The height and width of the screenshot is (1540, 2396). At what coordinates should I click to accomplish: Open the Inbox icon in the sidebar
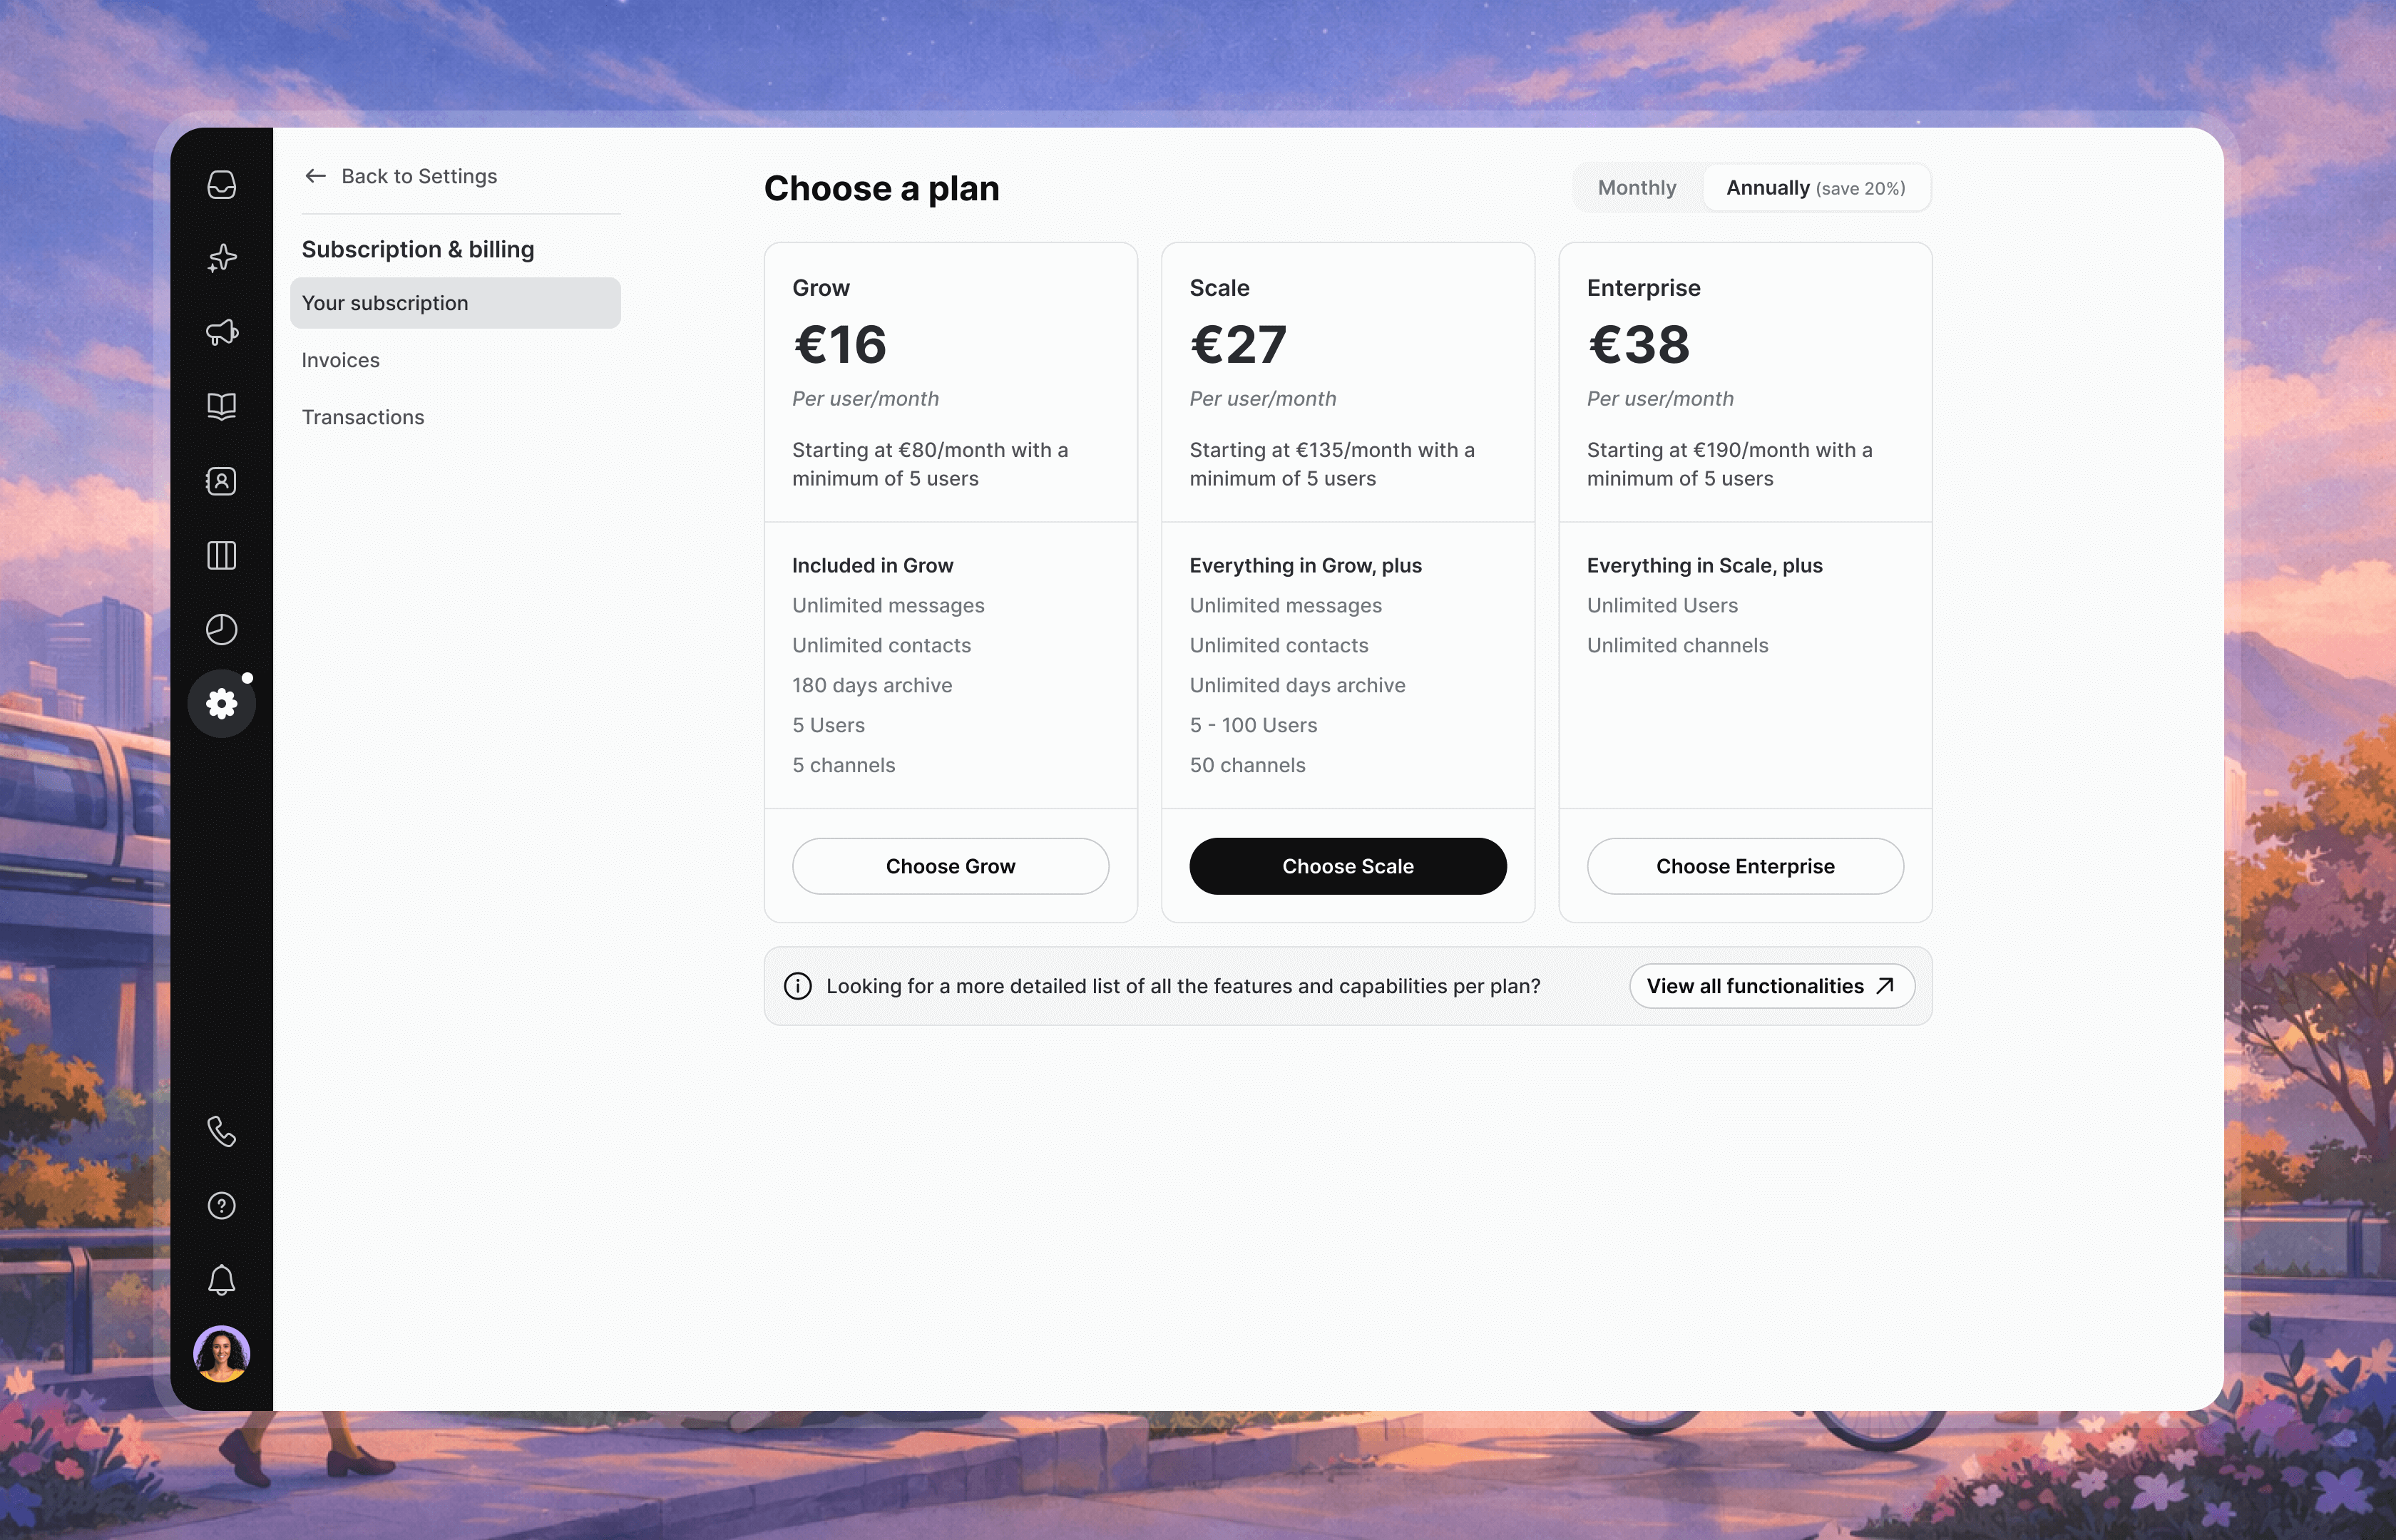(x=222, y=185)
